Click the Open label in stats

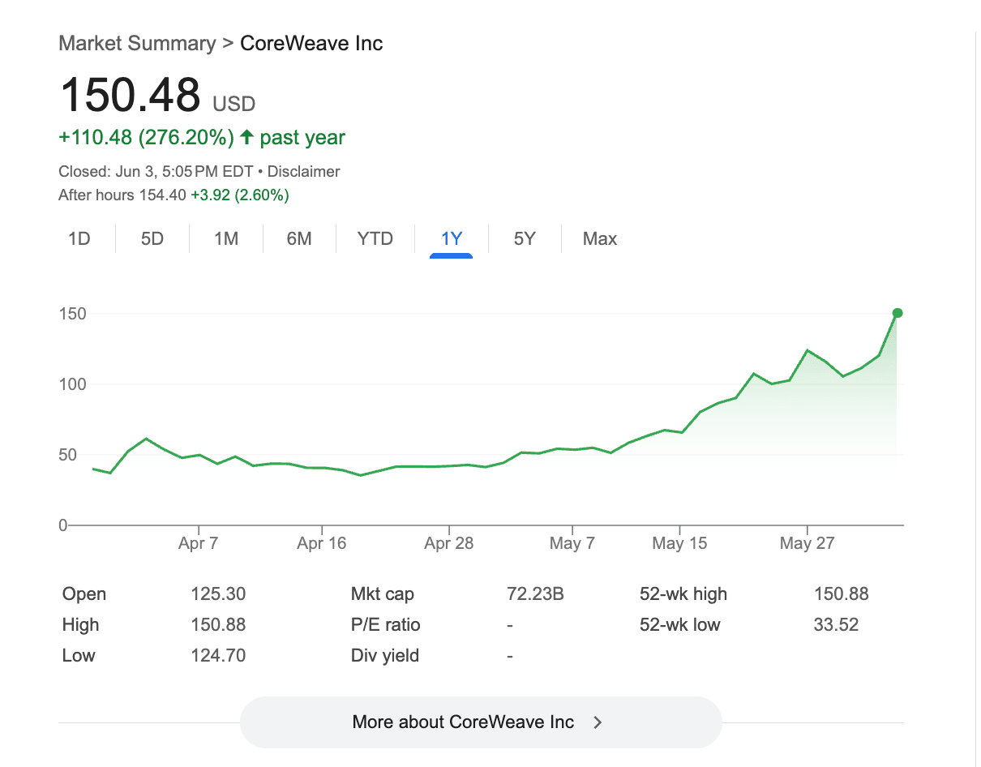84,594
